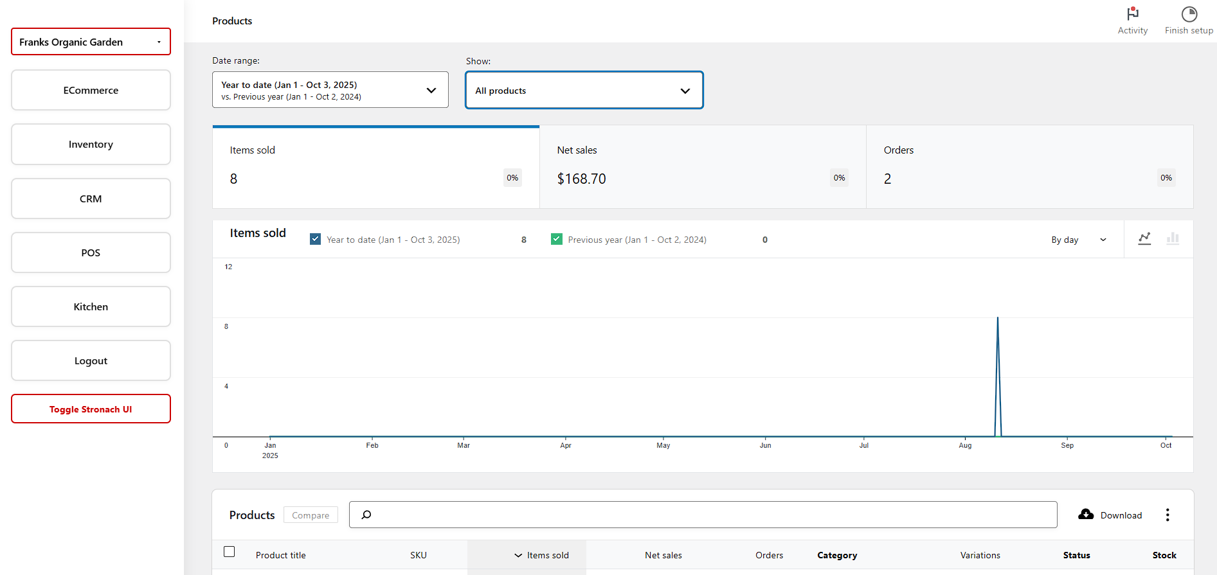Click the products search input field
Screen dimensions: 1217x575
[x=707, y=515]
